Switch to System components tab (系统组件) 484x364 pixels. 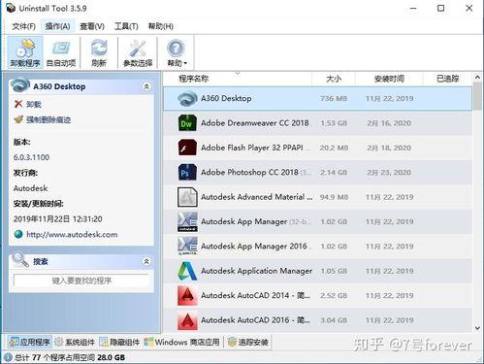pyautogui.click(x=75, y=342)
